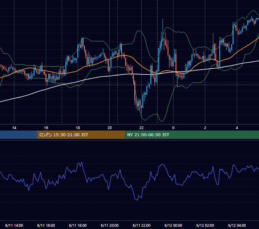Click the 0 hour axis label
This screenshot has width=259, height=229.
tap(173, 128)
